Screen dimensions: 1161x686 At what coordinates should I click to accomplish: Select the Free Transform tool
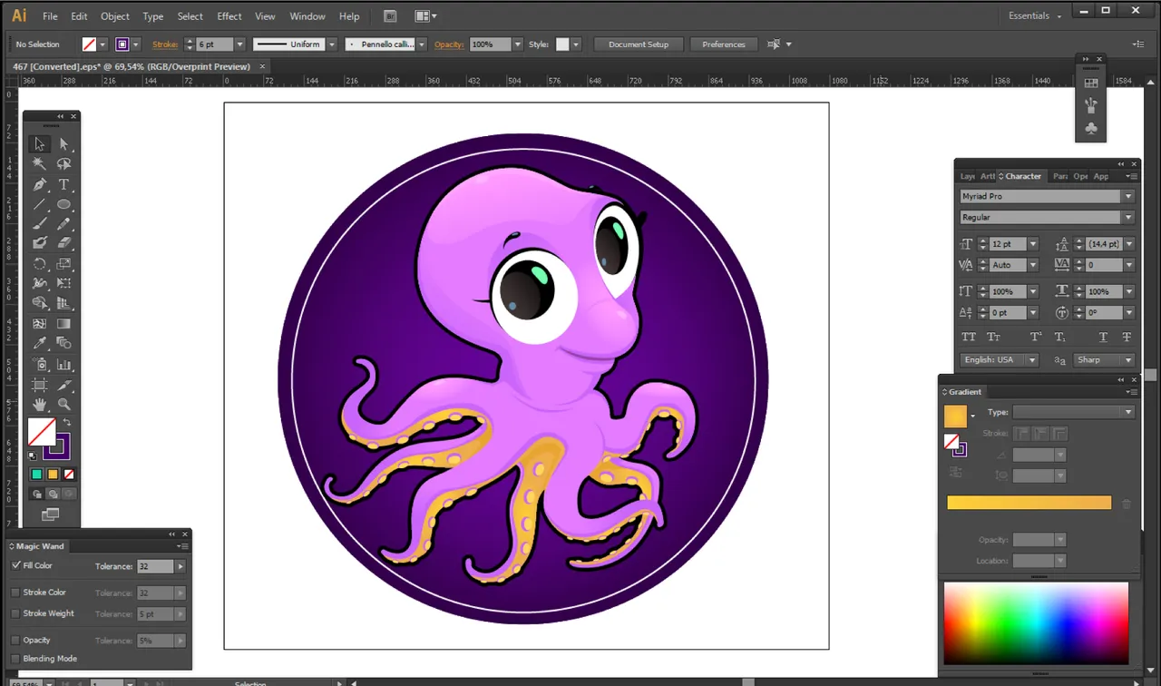tap(64, 283)
